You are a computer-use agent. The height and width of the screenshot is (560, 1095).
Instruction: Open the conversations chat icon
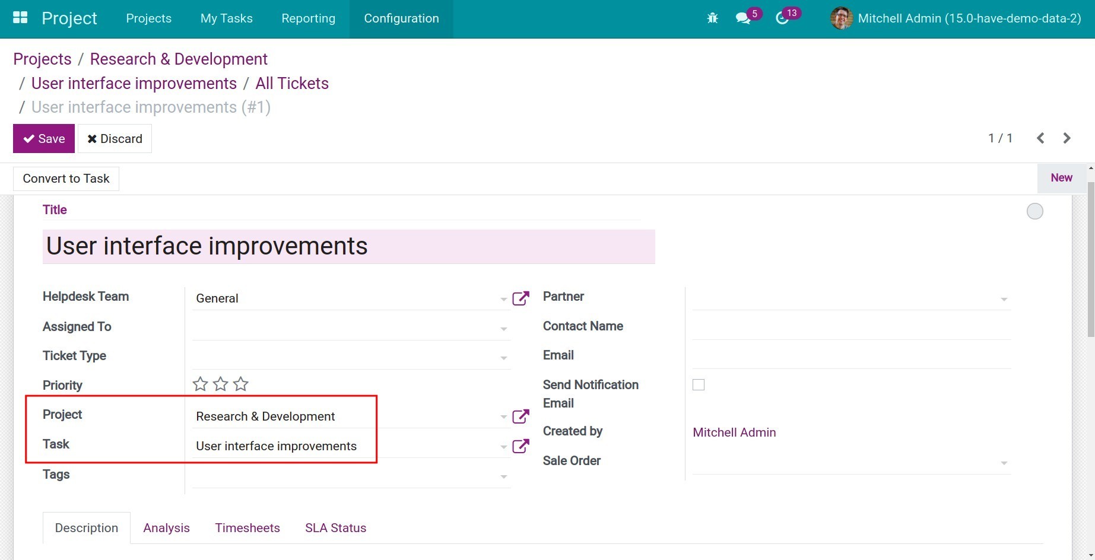742,18
